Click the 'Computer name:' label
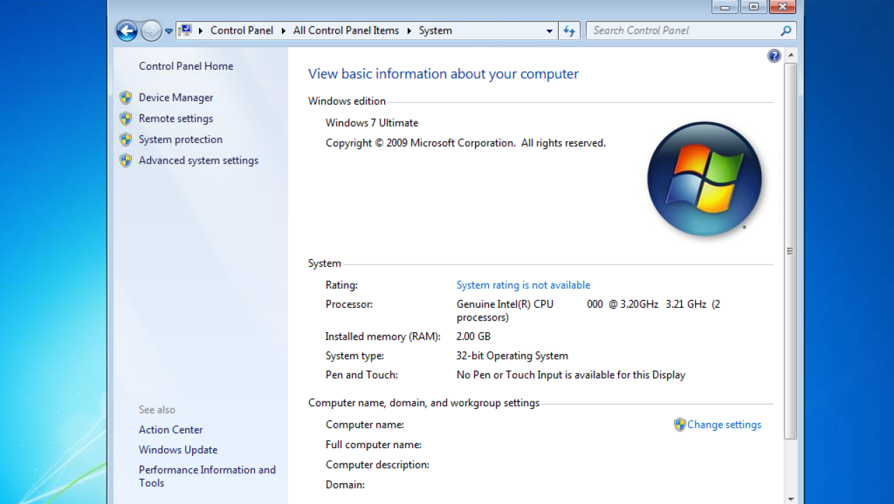Image resolution: width=894 pixels, height=504 pixels. click(x=365, y=424)
